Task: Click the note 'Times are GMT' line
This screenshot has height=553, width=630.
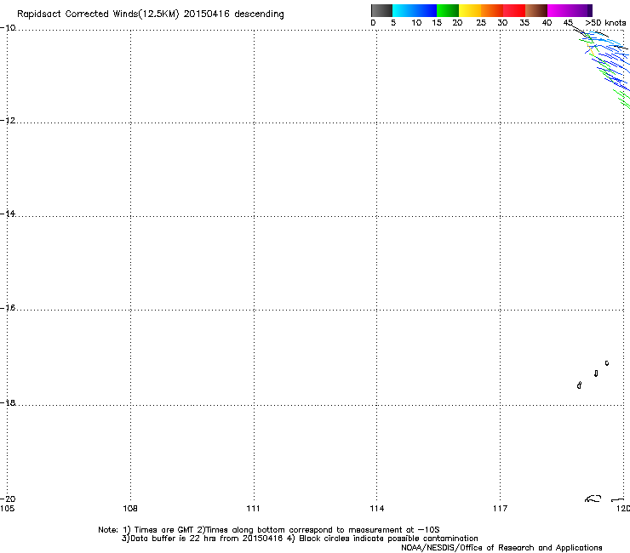Action: pos(269,530)
